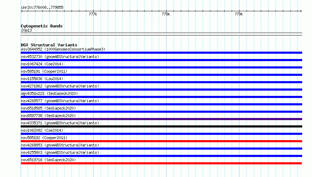Click the nsv6519716 (Sedlazeck2020) label

(48, 160)
